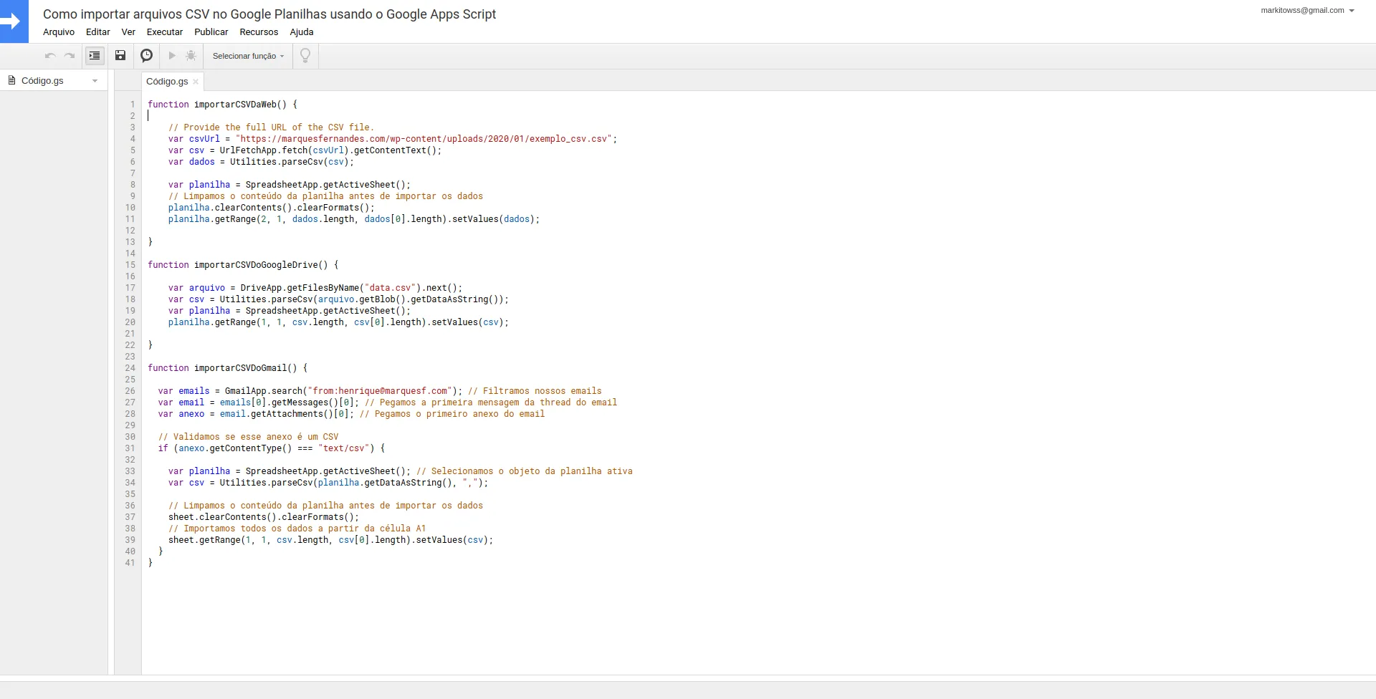This screenshot has height=699, width=1376.
Task: Click GmailApp.search from:henrique line
Action: [380, 391]
